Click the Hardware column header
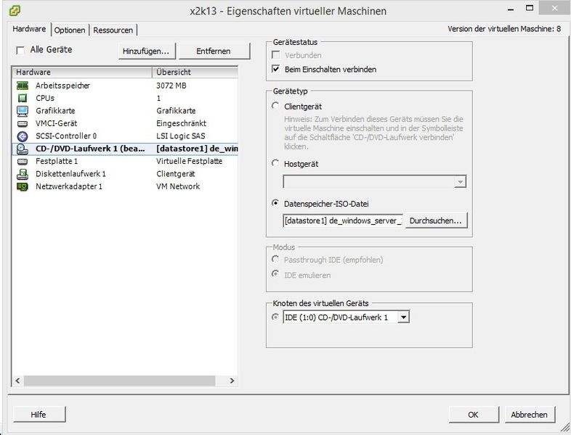571x435 pixels. click(82, 72)
